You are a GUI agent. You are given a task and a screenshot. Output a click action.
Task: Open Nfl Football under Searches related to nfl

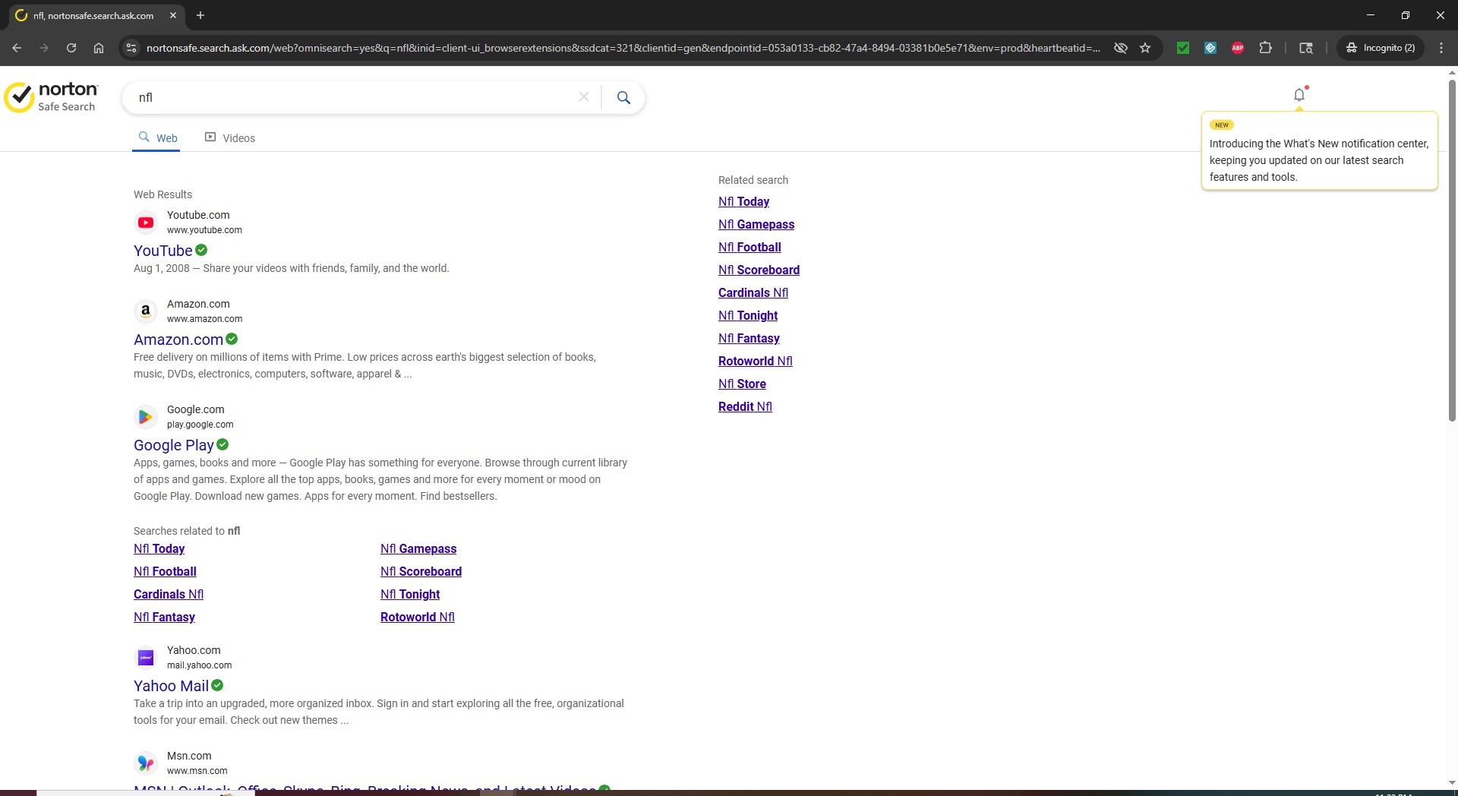point(165,571)
